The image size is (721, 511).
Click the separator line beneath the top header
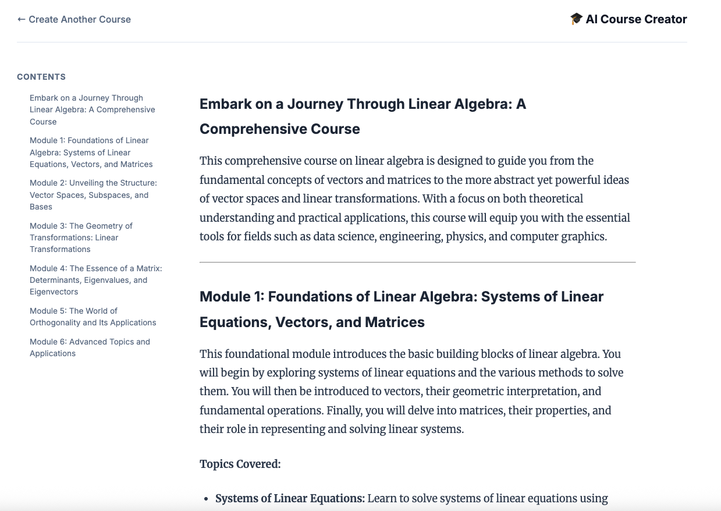351,42
